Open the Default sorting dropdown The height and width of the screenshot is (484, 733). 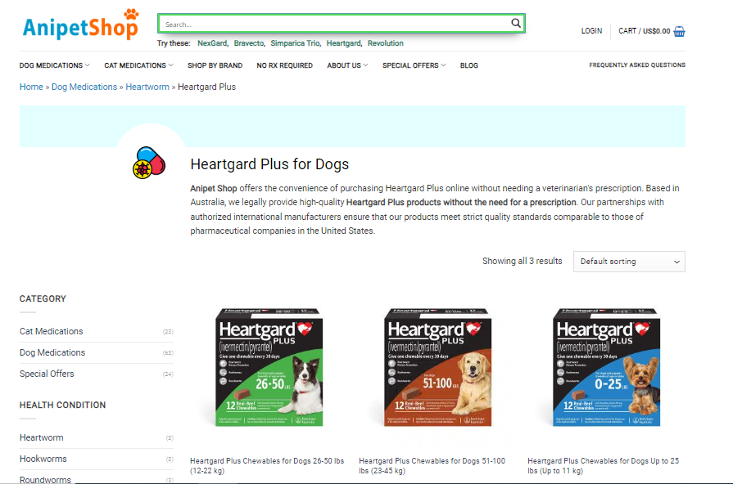(x=629, y=262)
